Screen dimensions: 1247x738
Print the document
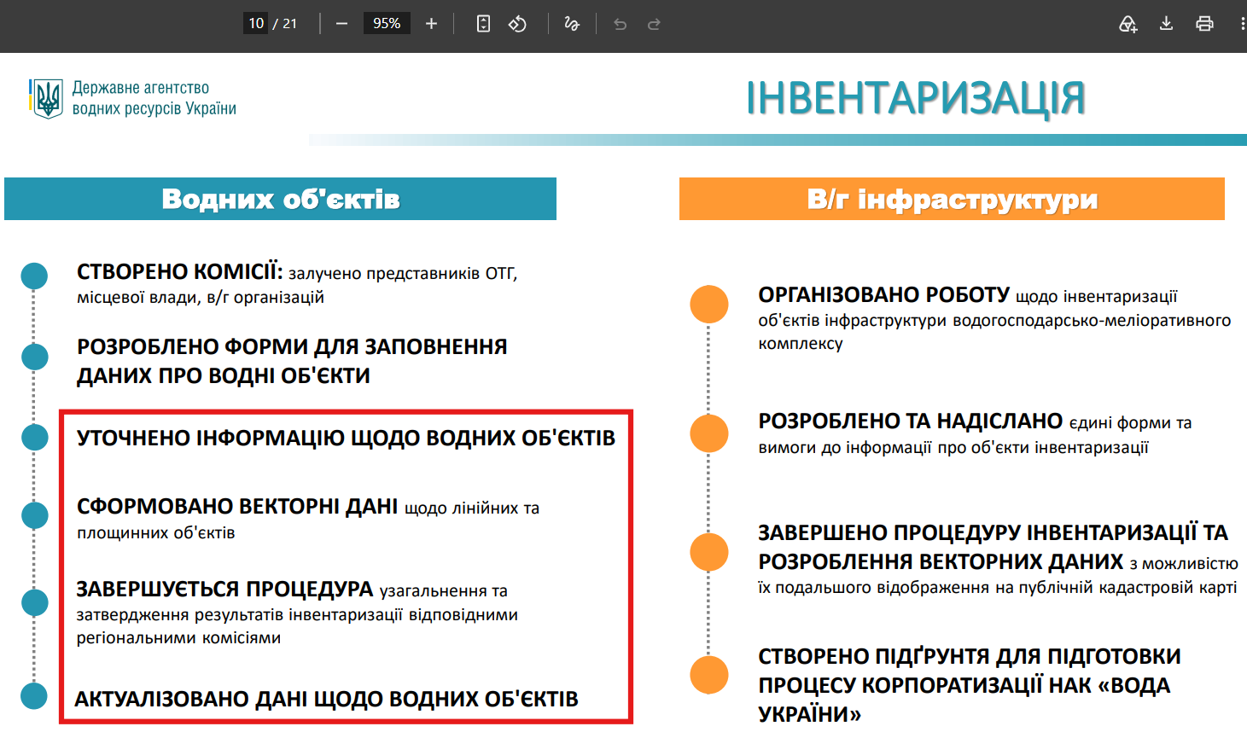(x=1204, y=24)
